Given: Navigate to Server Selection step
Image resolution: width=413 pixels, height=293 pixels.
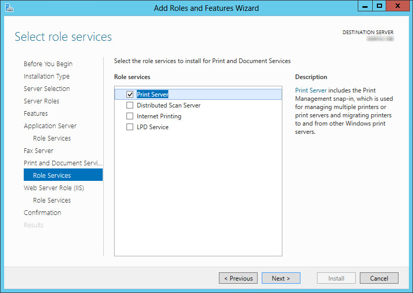Looking at the screenshot, I should pyautogui.click(x=46, y=89).
